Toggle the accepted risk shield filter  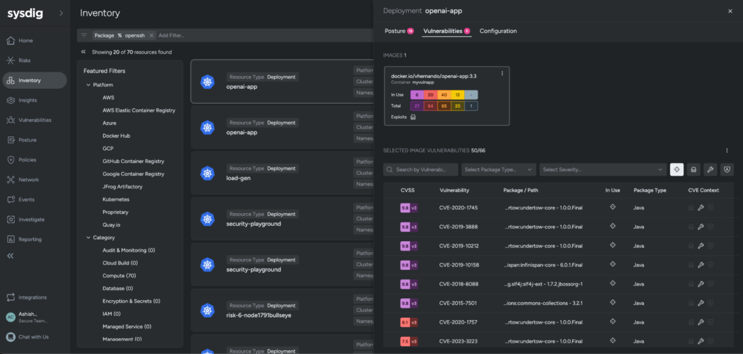(727, 169)
